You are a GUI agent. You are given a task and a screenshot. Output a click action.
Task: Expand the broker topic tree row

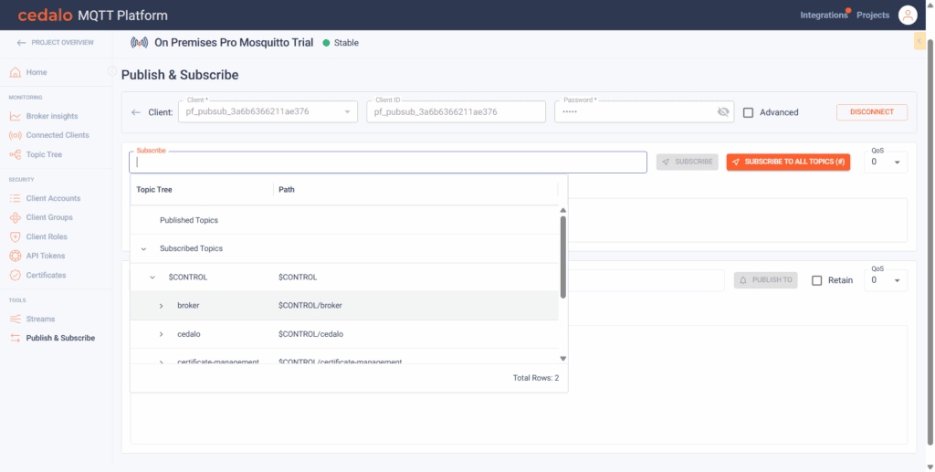pos(162,306)
